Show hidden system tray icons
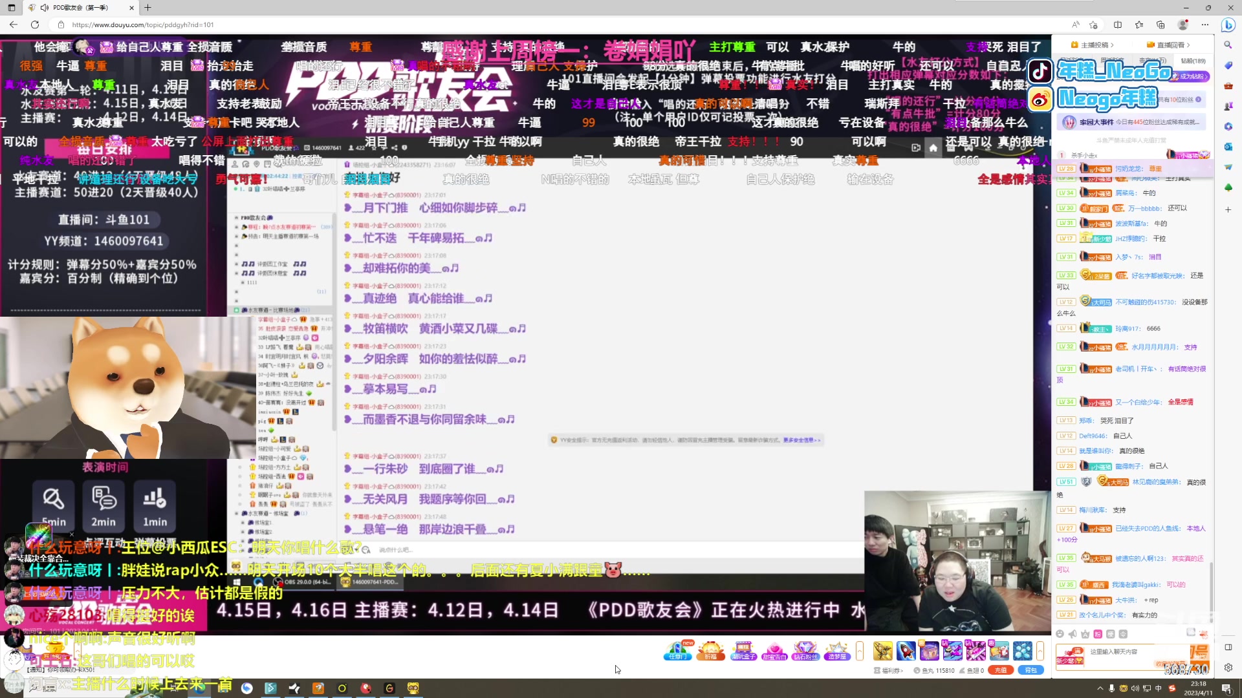 click(x=1100, y=688)
